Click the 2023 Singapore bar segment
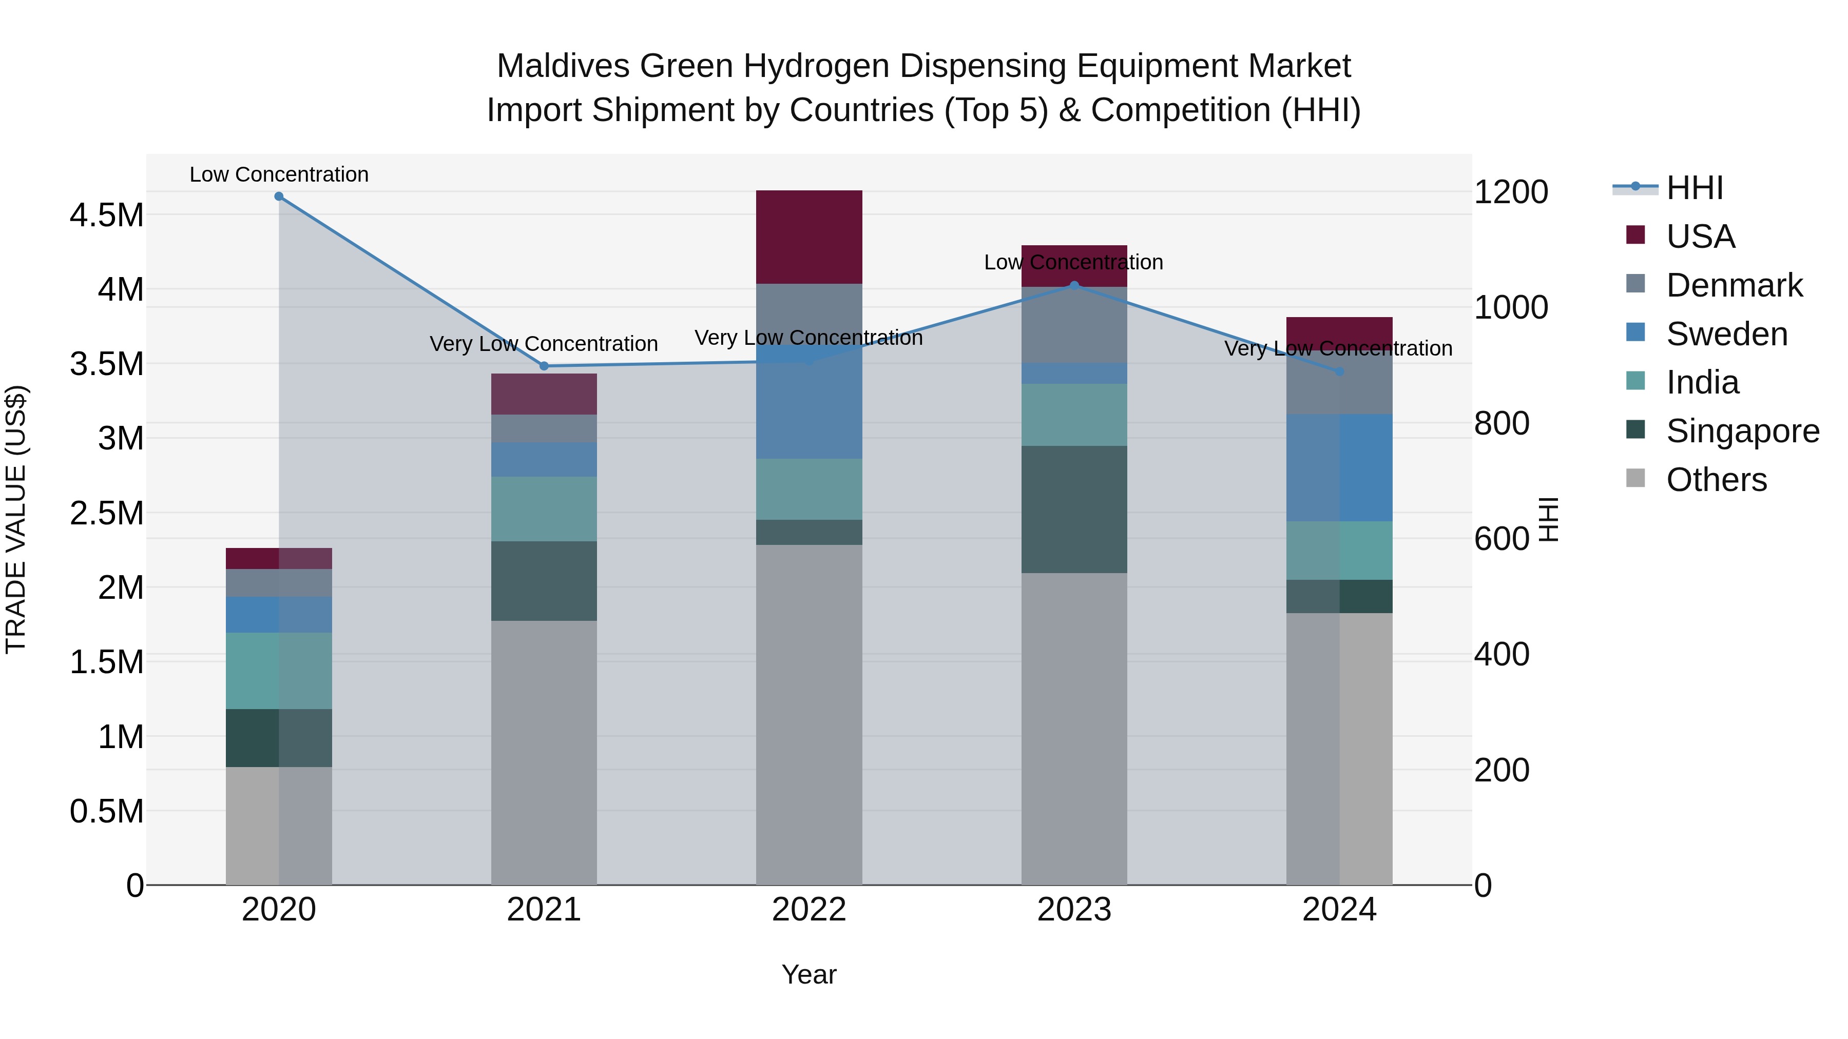Image resolution: width=1848 pixels, height=1039 pixels. pyautogui.click(x=1074, y=510)
